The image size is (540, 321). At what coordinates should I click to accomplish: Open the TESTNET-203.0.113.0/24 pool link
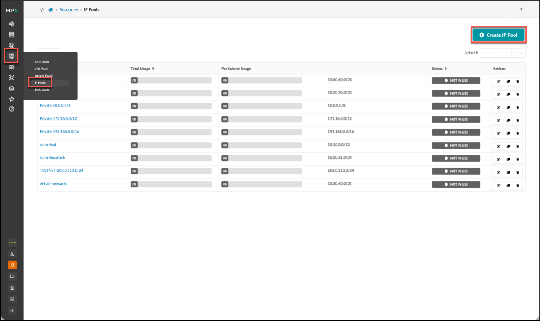point(61,171)
